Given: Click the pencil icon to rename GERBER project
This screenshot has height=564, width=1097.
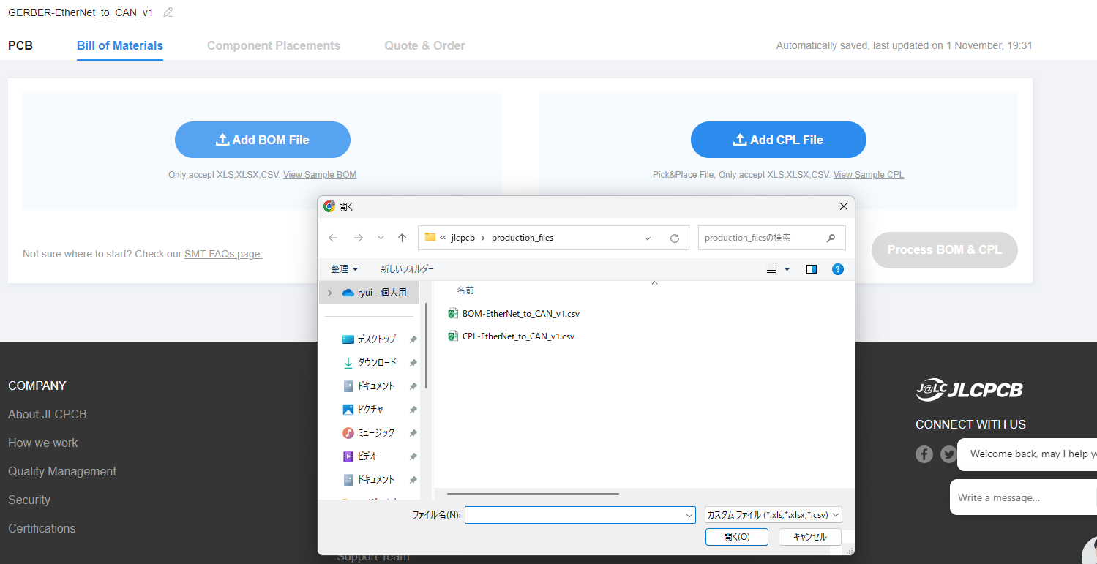Looking at the screenshot, I should [168, 12].
